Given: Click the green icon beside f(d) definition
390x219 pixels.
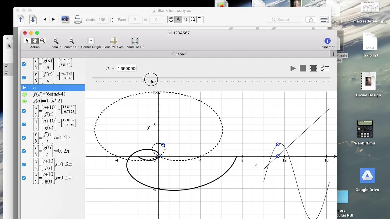Looking at the screenshot, I should click(24, 94).
